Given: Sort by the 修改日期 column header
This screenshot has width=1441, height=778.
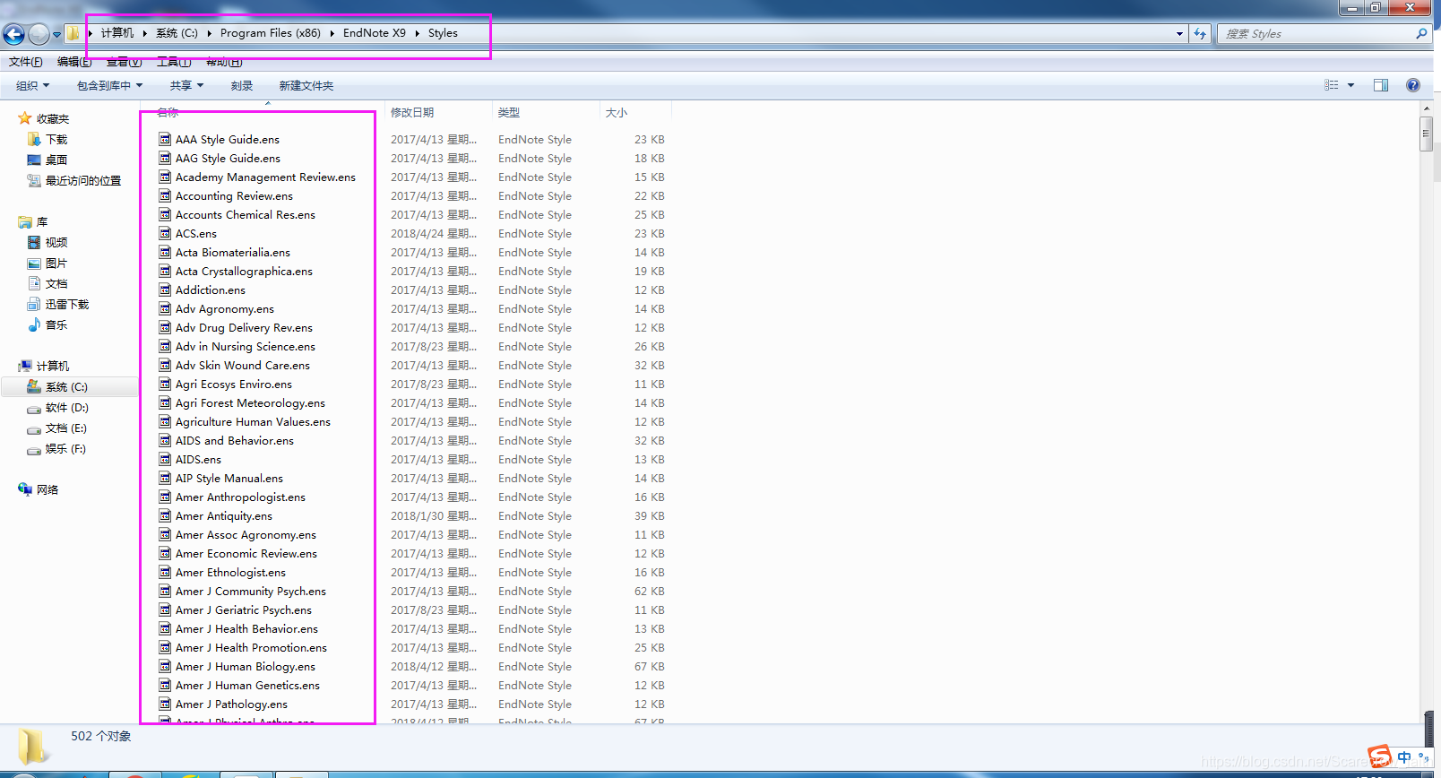Looking at the screenshot, I should tap(438, 112).
